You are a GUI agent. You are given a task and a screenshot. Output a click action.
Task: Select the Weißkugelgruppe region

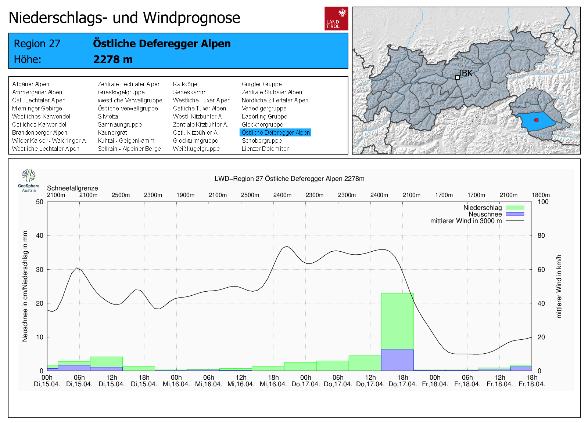pos(196,149)
